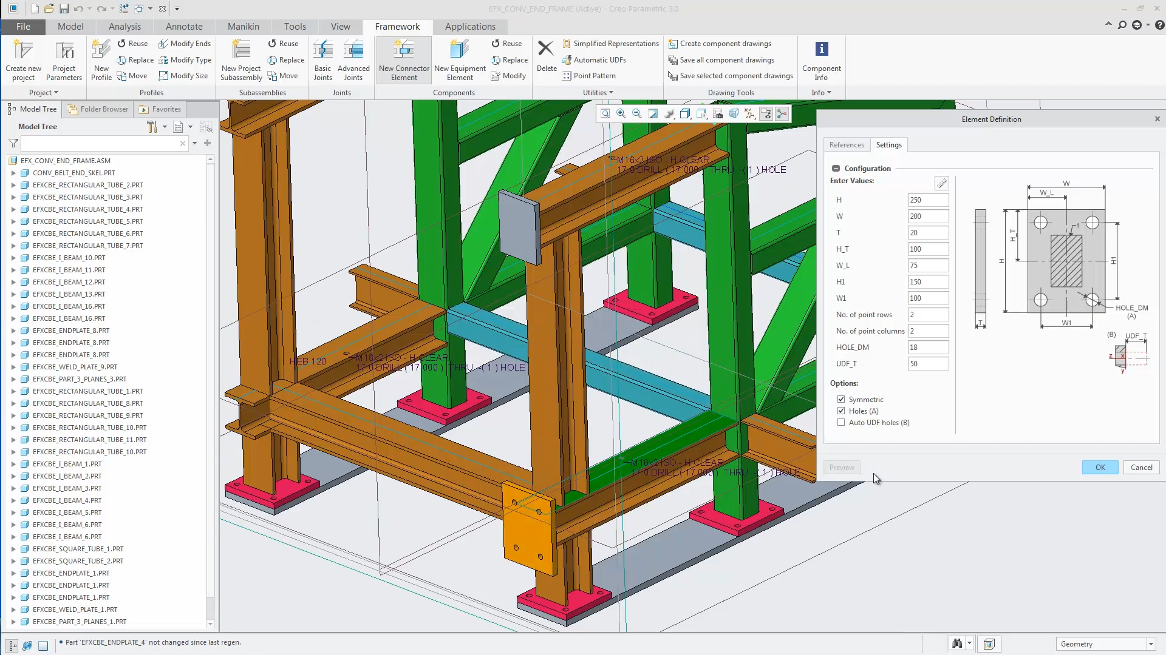The height and width of the screenshot is (655, 1166).
Task: Open the Folder Browser tab
Action: 98,109
